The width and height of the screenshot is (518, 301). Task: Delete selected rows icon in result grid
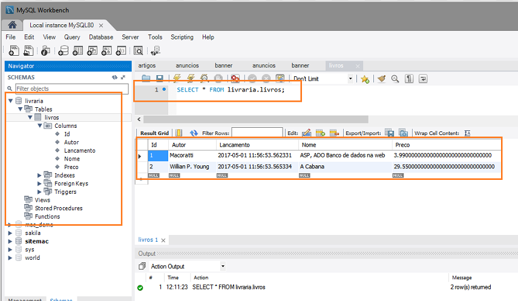[x=334, y=133]
